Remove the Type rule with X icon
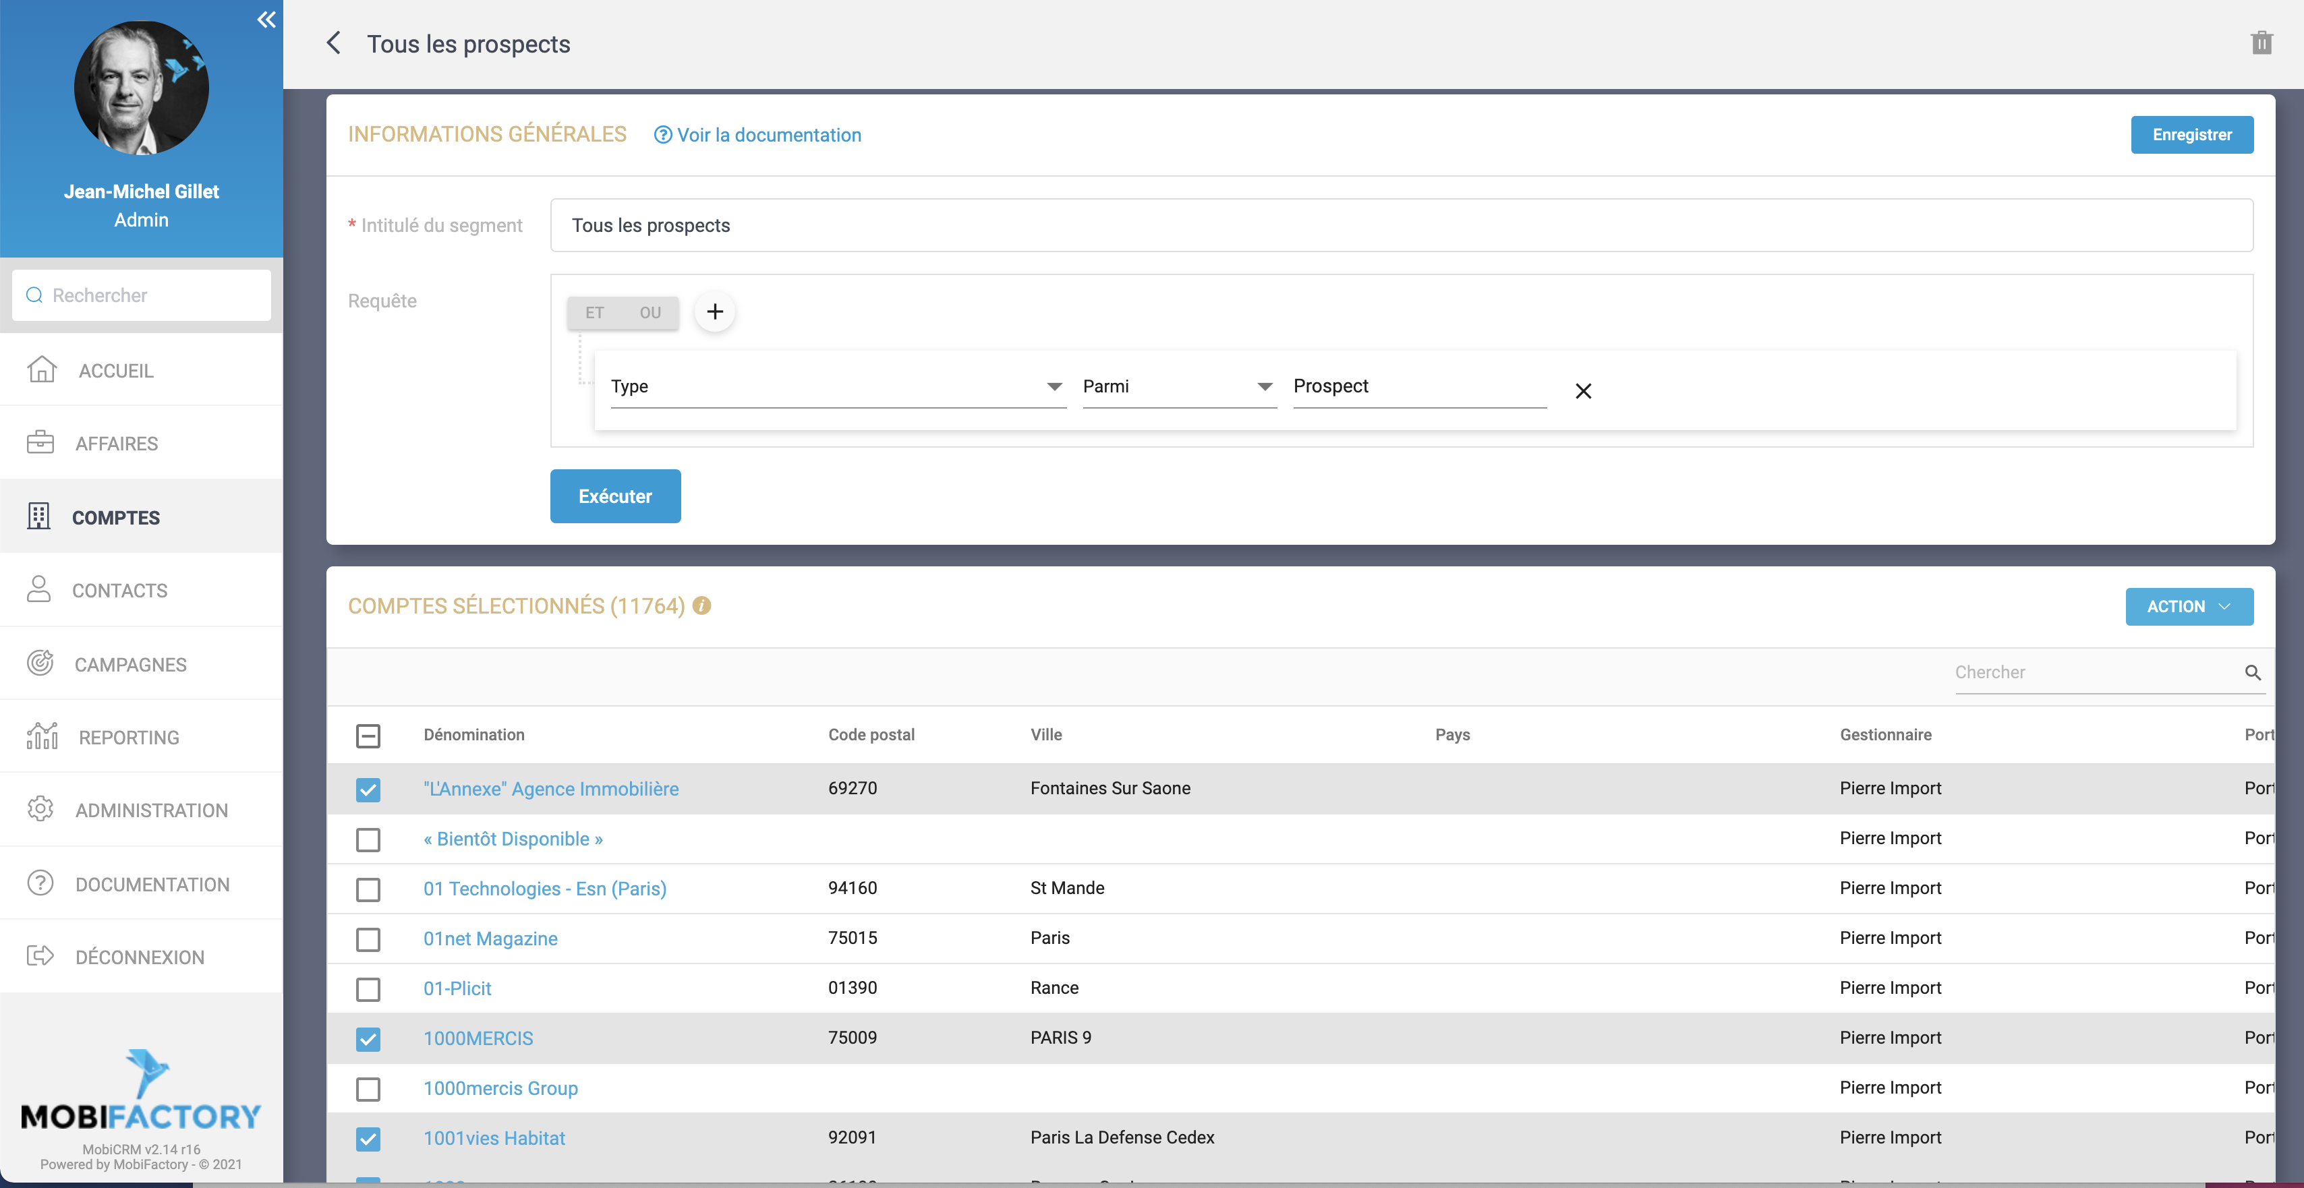Screen dimensions: 2304x1188 click(1583, 390)
